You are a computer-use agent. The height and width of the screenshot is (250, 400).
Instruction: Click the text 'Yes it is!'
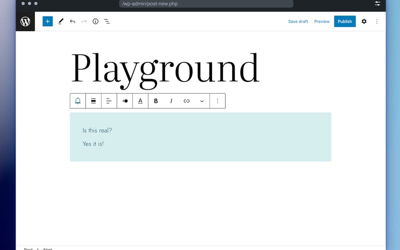point(93,144)
